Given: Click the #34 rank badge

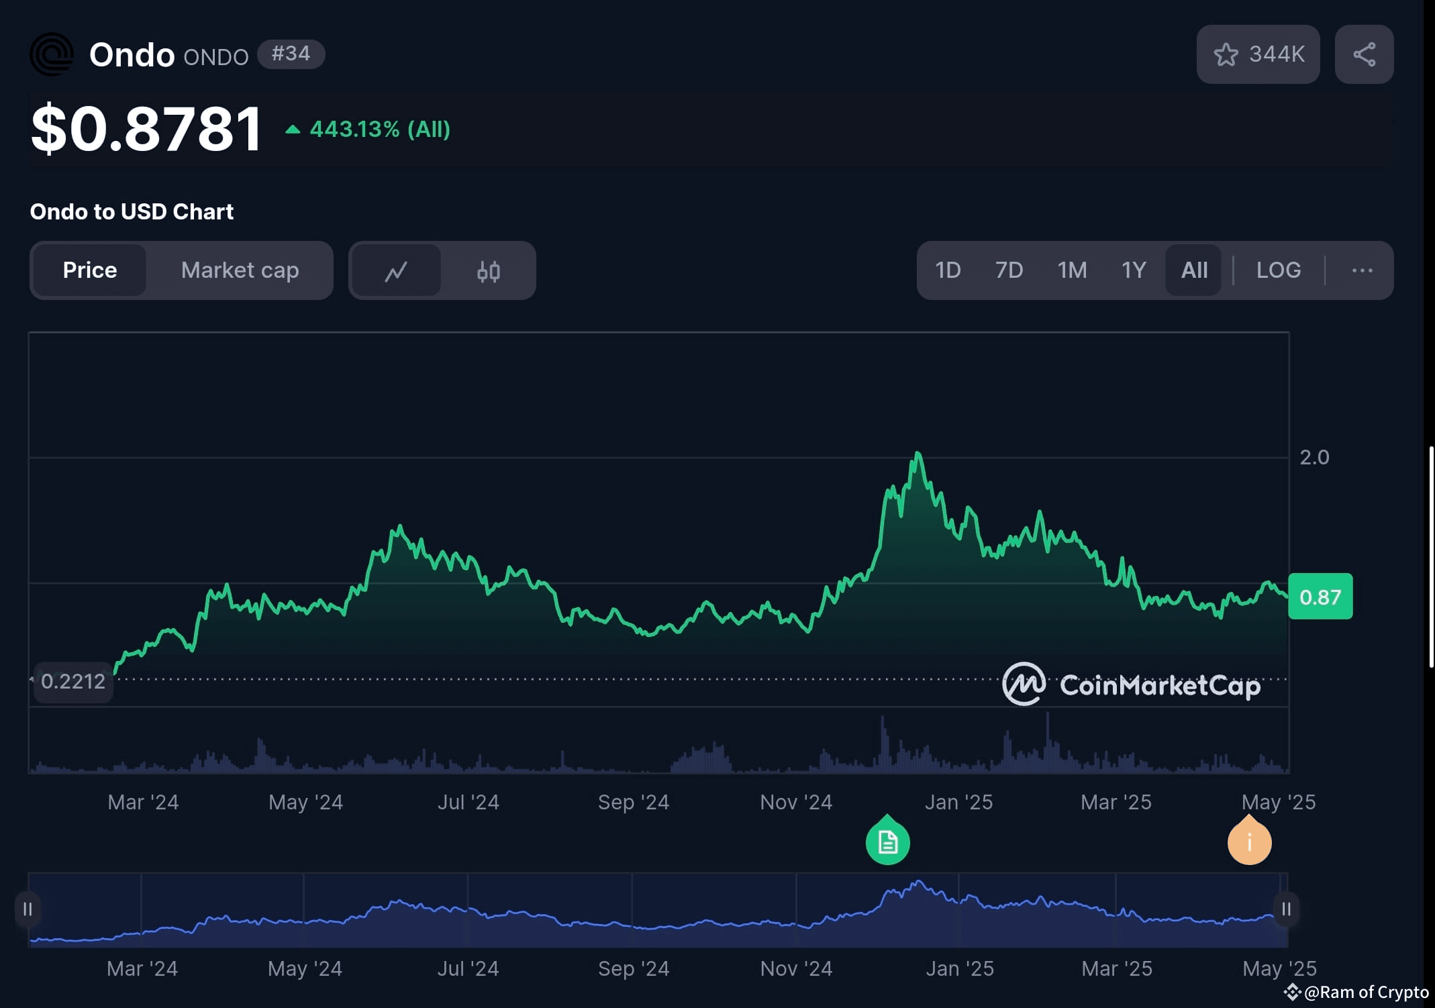Looking at the screenshot, I should [x=291, y=54].
